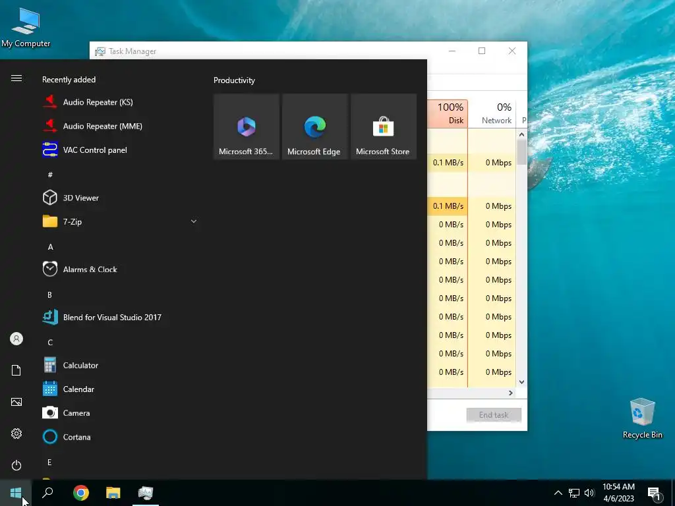
Task: Open Documents from Start sidebar
Action: pyautogui.click(x=16, y=370)
